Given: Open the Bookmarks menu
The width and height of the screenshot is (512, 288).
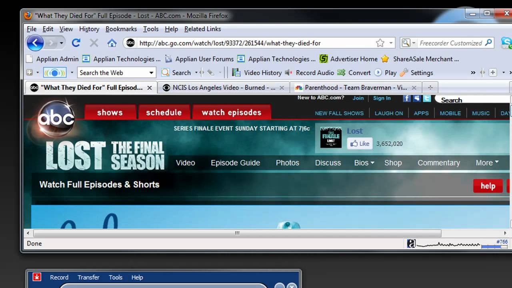Looking at the screenshot, I should [121, 29].
